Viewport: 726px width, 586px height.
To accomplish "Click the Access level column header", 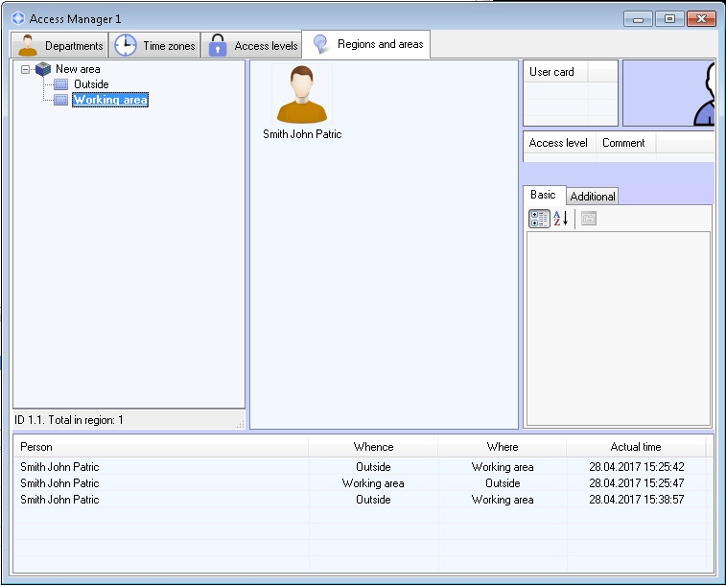I will 559,143.
